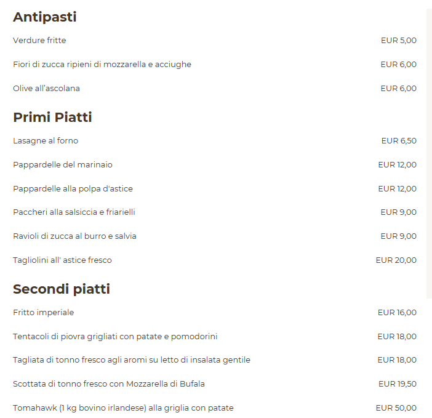Click Scottata di tonno fresco item
432x418 pixels.
(108, 384)
